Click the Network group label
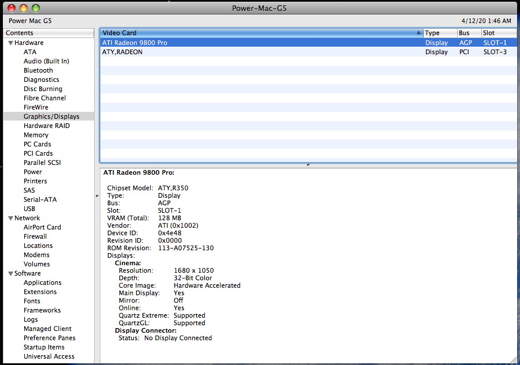This screenshot has height=365, width=520. [x=27, y=218]
